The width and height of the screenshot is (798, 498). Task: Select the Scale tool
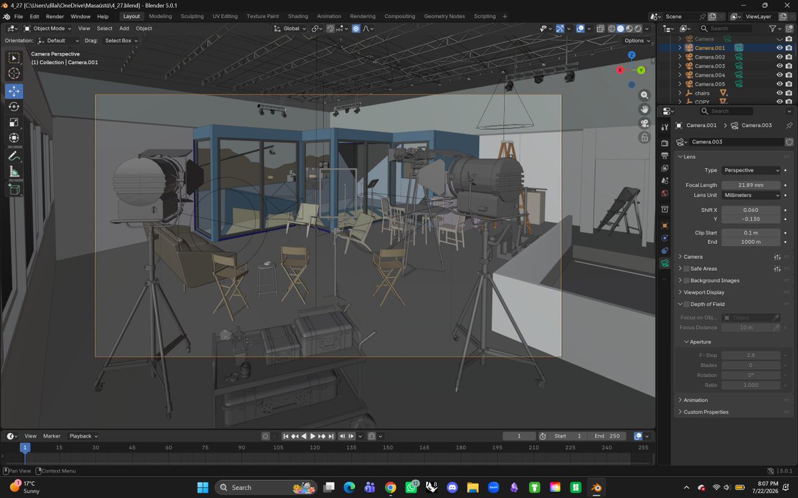click(x=14, y=122)
